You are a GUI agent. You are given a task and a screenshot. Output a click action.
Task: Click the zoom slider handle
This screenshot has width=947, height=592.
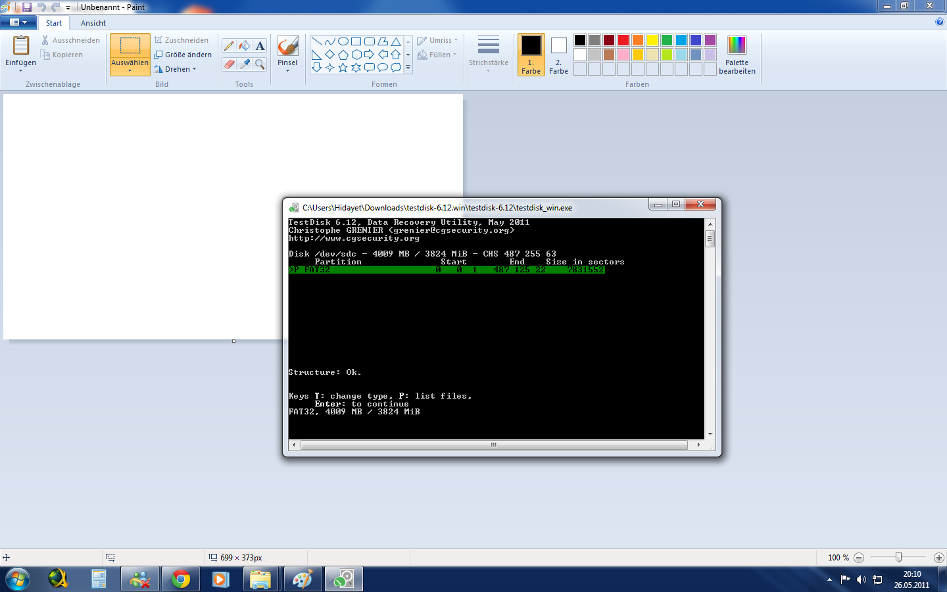[x=898, y=557]
